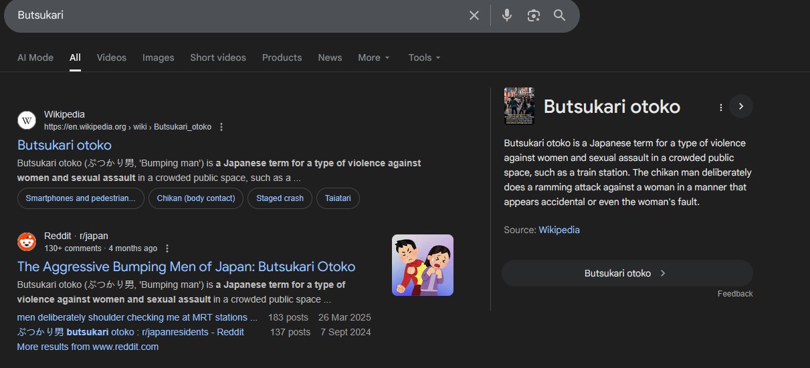Click the Feedback link under knowledge panel

tap(735, 294)
